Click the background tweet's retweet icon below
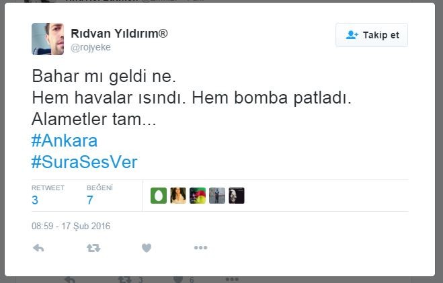Image resolution: width=443 pixels, height=283 pixels. point(125,280)
